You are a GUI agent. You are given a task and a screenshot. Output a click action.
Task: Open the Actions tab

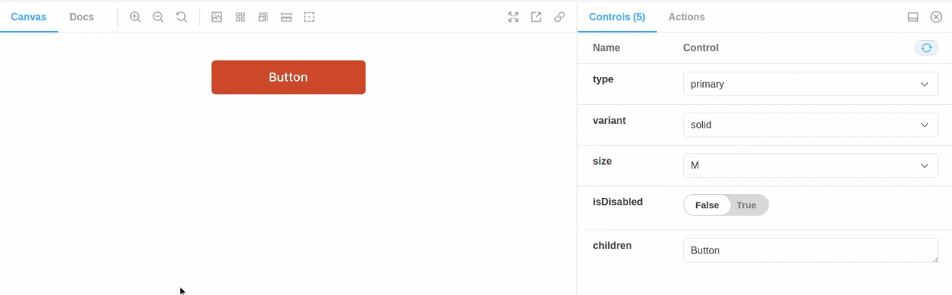tap(687, 17)
